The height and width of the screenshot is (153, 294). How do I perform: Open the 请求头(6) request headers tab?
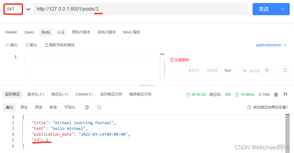click(36, 94)
